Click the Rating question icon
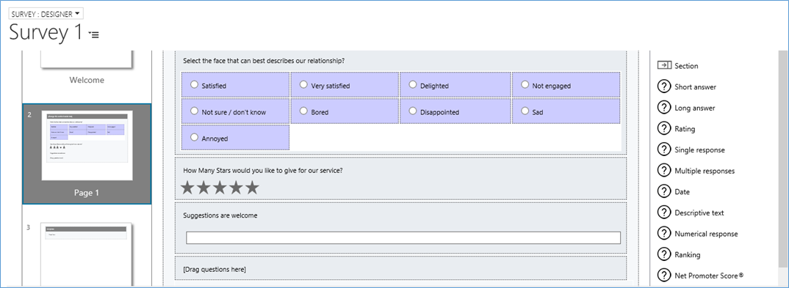The width and height of the screenshot is (789, 288). 664,128
